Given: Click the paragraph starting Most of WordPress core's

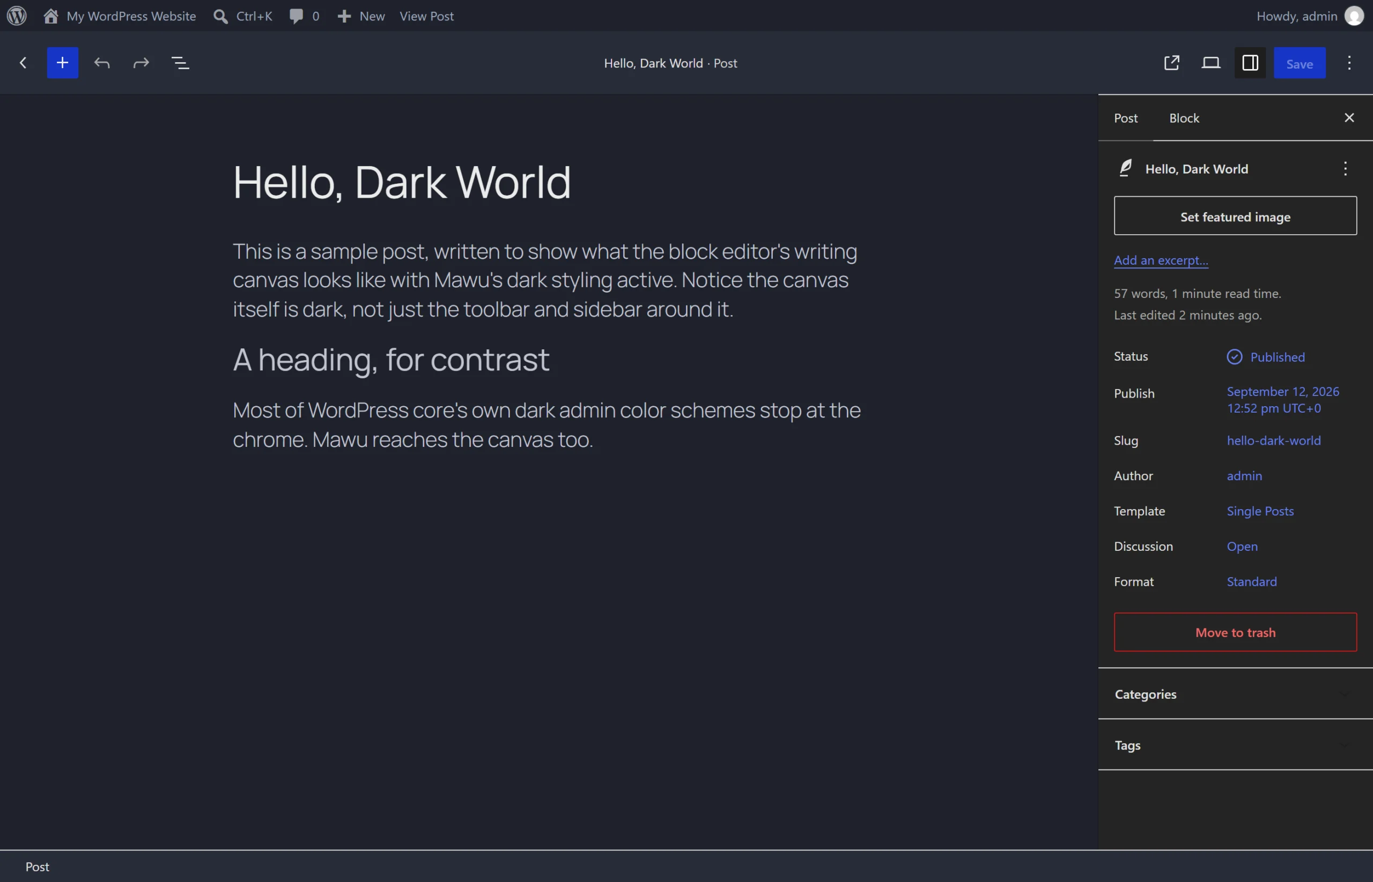Looking at the screenshot, I should point(548,424).
